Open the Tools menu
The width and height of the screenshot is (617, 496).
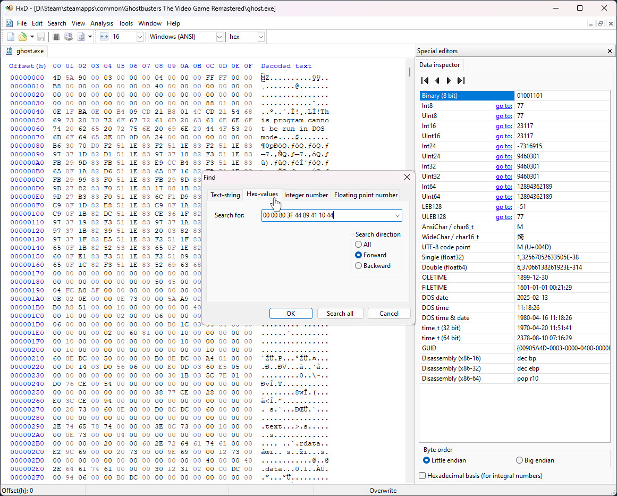click(x=125, y=23)
